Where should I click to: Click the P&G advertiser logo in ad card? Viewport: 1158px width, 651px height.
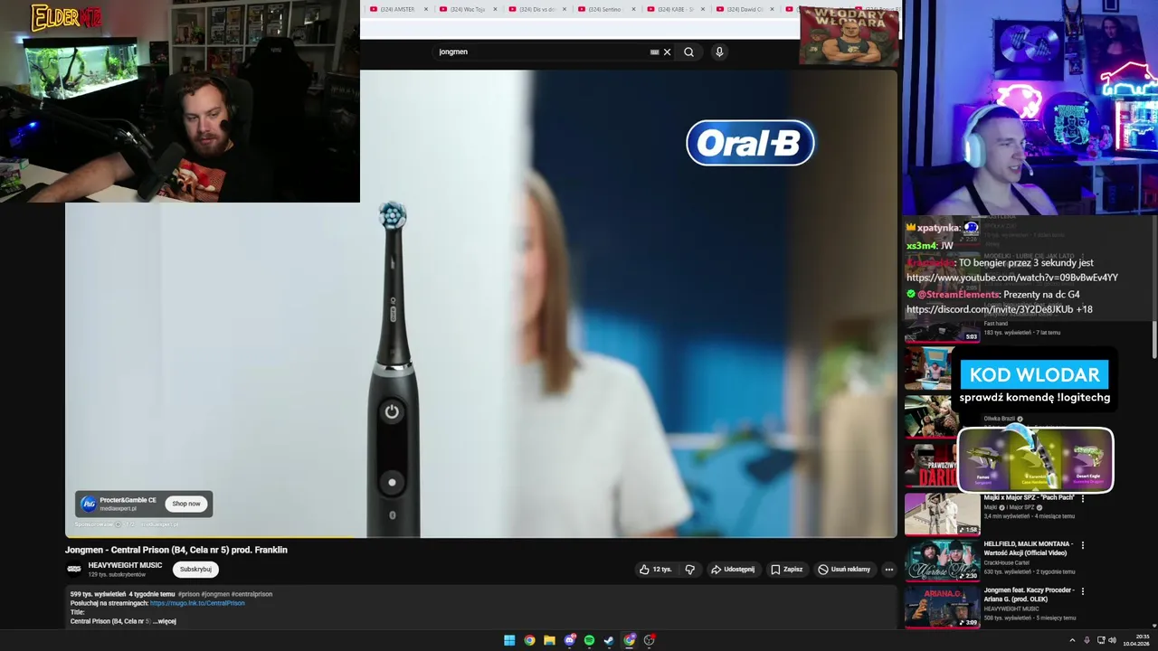[x=88, y=504]
